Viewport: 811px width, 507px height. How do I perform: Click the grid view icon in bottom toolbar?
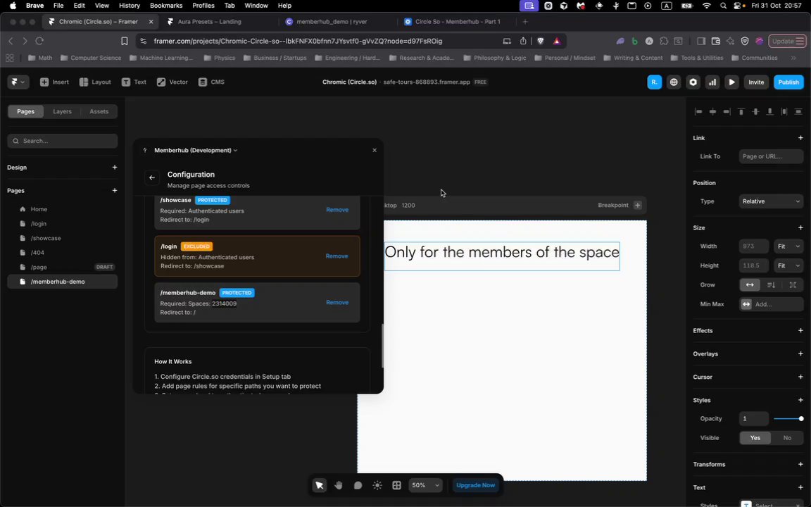click(397, 485)
